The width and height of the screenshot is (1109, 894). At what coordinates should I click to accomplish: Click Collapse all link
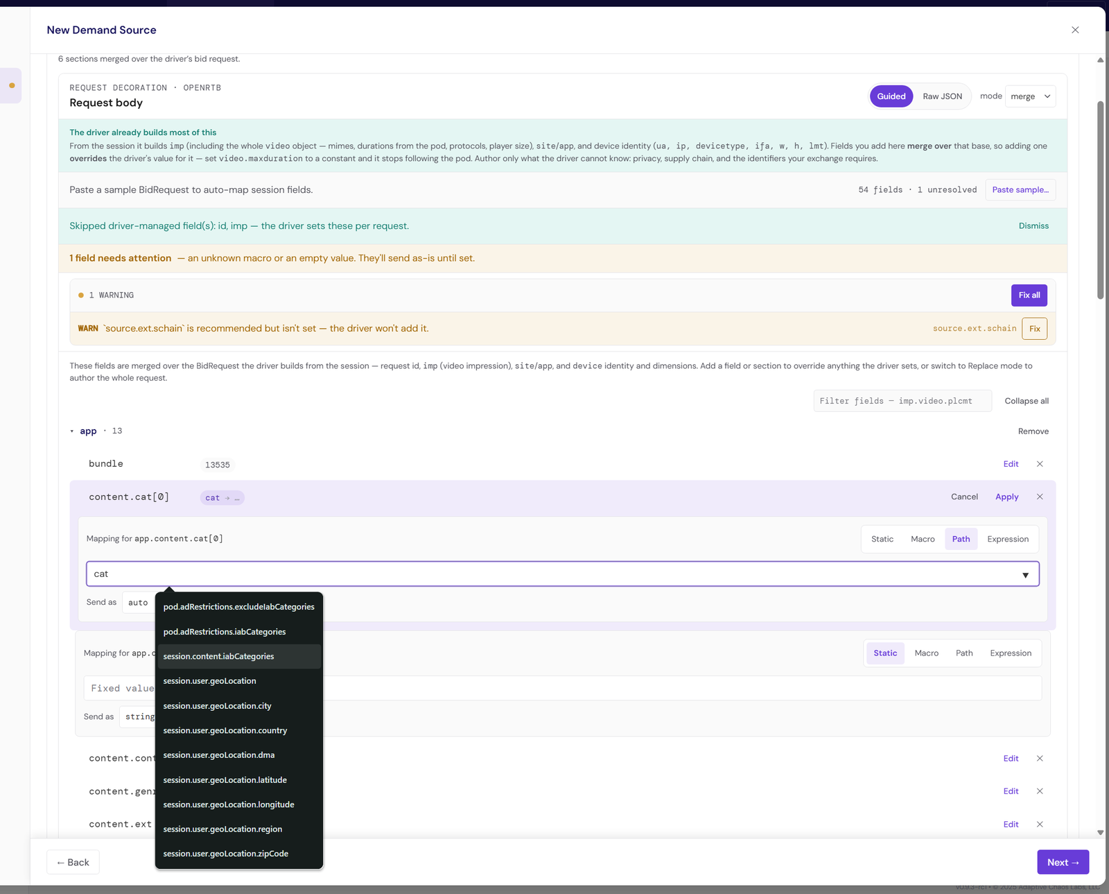coord(1026,401)
